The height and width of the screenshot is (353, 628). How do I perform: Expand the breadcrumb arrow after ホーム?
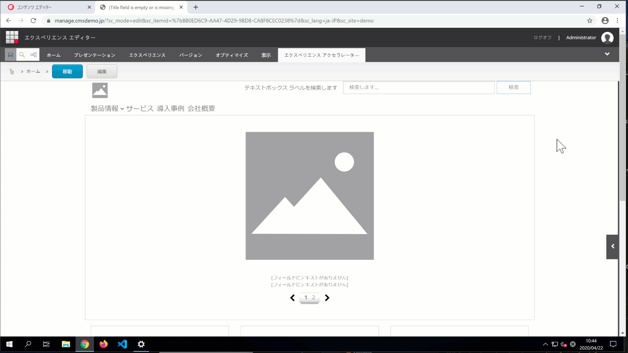click(47, 72)
